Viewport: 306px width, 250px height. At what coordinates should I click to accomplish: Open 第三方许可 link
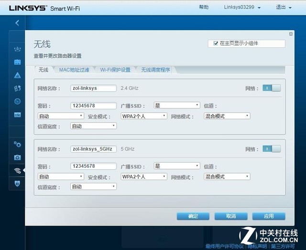tap(283, 246)
